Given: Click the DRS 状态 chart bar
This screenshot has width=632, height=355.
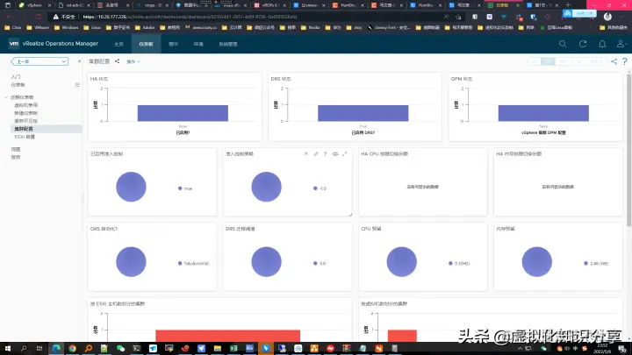Looking at the screenshot, I should coord(363,113).
